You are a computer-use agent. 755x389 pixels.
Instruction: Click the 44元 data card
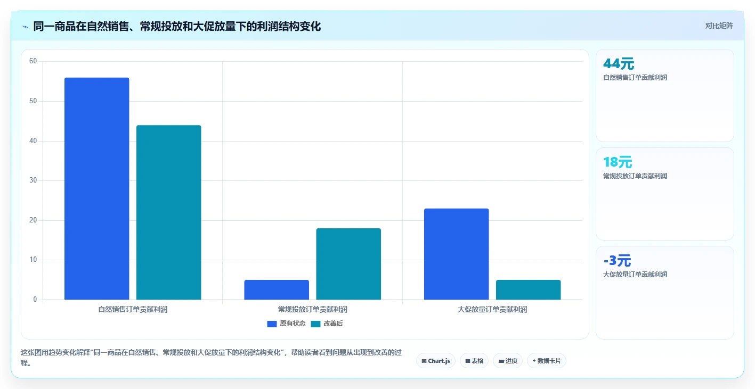pos(664,95)
